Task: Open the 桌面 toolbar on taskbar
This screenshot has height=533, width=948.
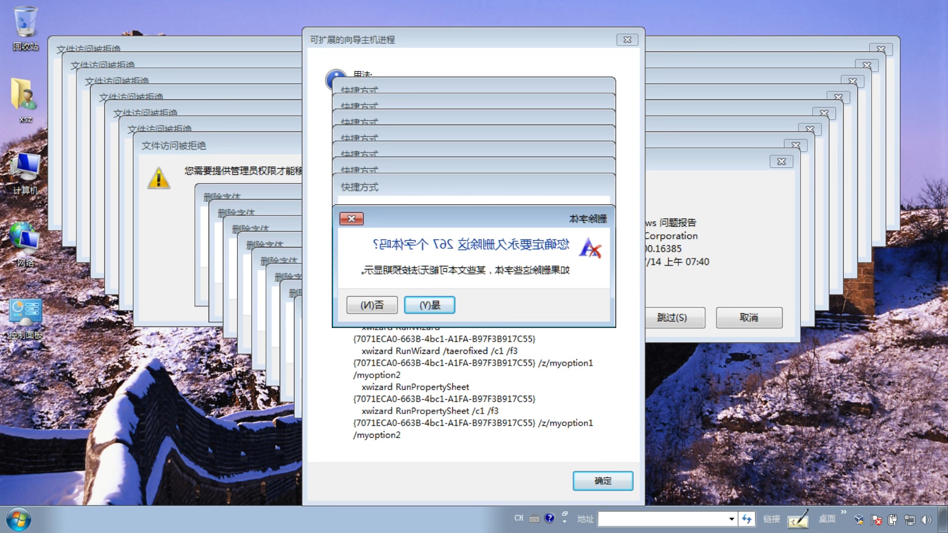Action: (827, 519)
